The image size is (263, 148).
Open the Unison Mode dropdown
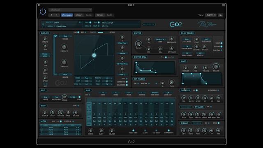pos(187,46)
